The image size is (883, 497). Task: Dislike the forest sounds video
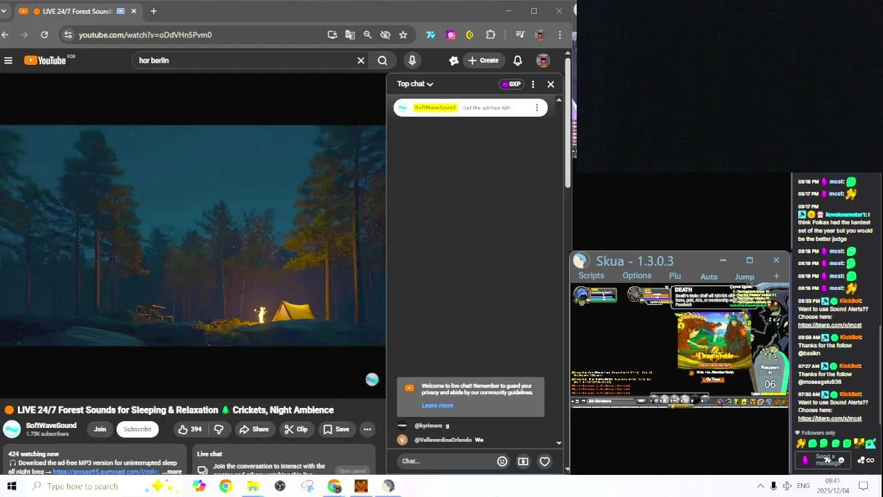pyautogui.click(x=219, y=429)
